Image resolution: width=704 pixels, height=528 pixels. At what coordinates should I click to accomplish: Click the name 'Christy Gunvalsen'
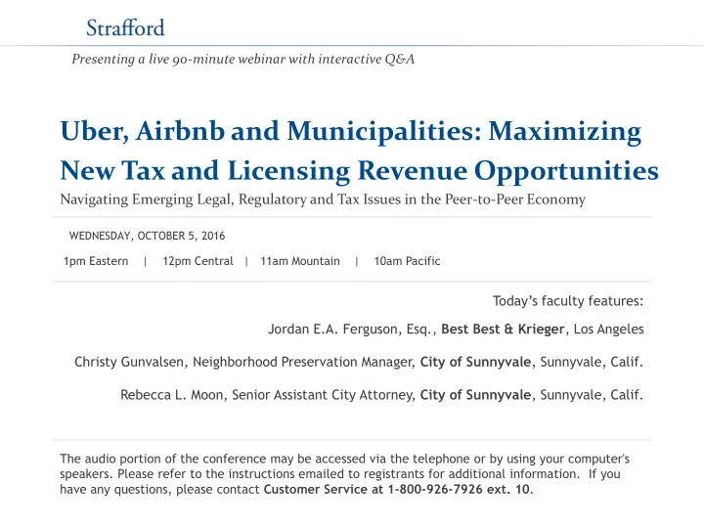(129, 362)
